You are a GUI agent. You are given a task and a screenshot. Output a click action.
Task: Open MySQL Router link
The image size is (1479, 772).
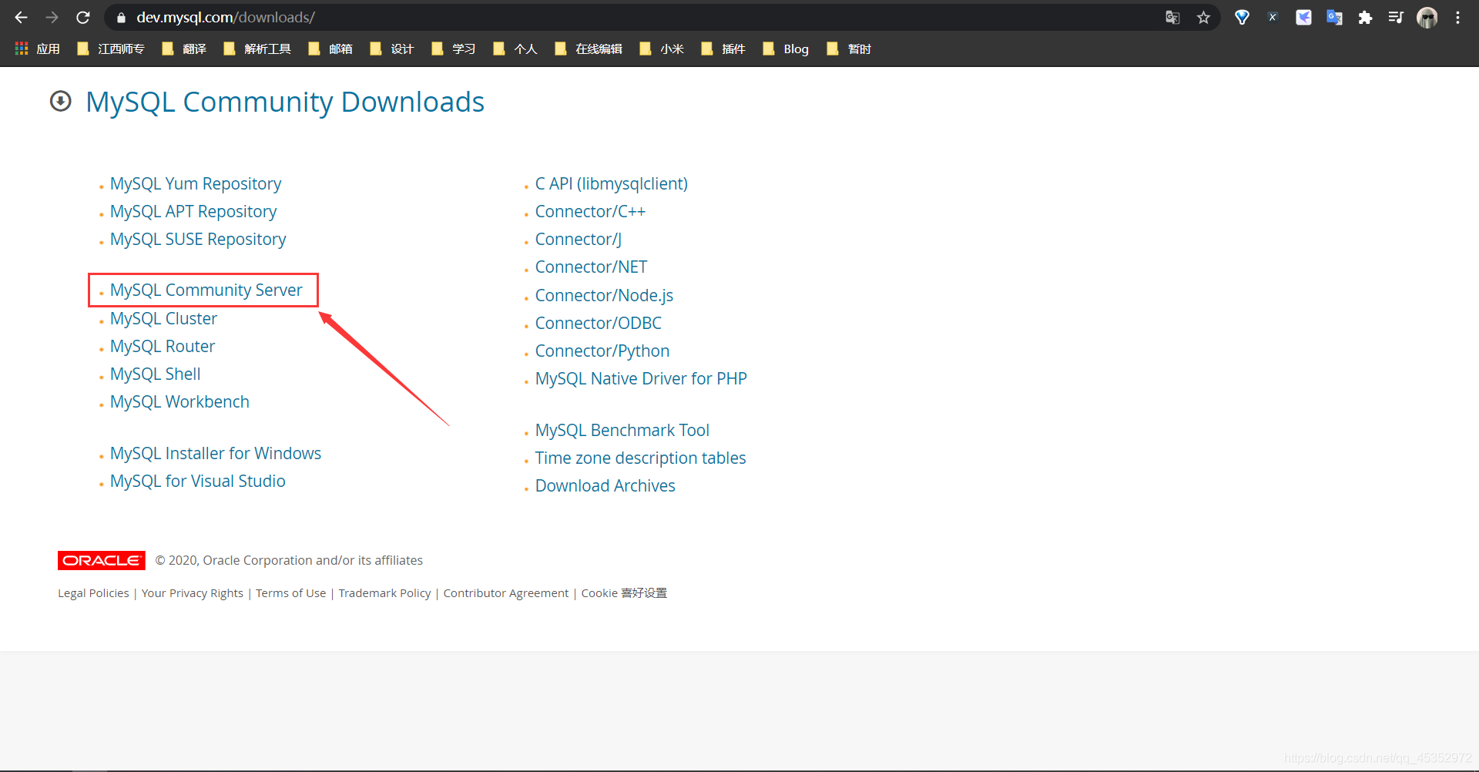(x=163, y=346)
